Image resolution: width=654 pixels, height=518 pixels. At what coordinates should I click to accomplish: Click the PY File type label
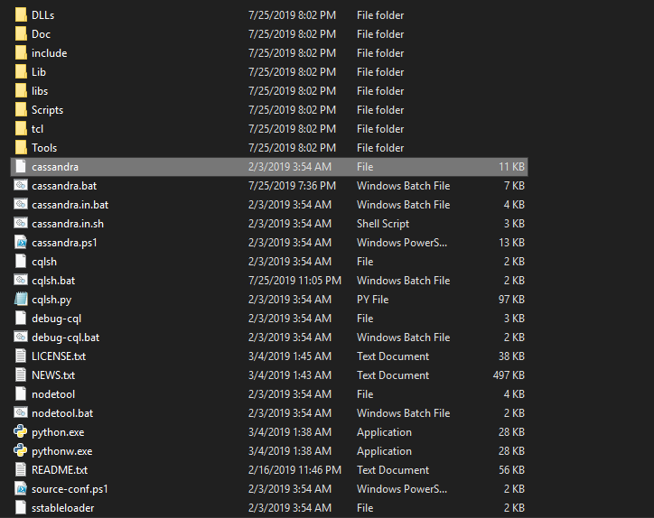coord(372,300)
